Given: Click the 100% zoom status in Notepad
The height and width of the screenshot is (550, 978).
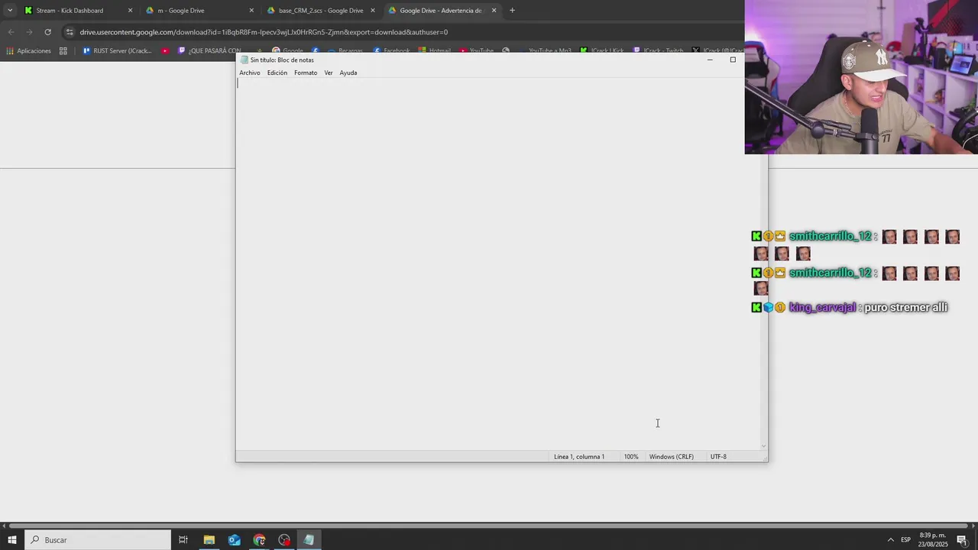Looking at the screenshot, I should pos(631,457).
